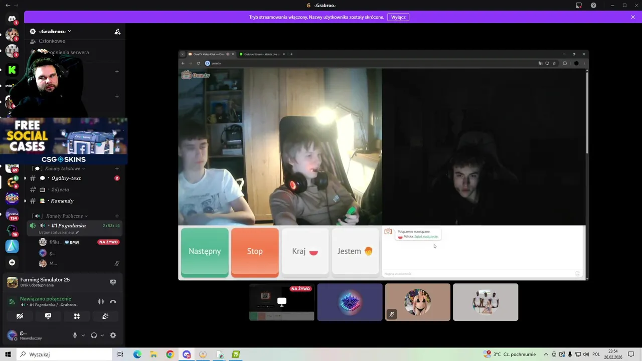Dismiss the streamer mode banner
The width and height of the screenshot is (642, 361).
coord(633,17)
